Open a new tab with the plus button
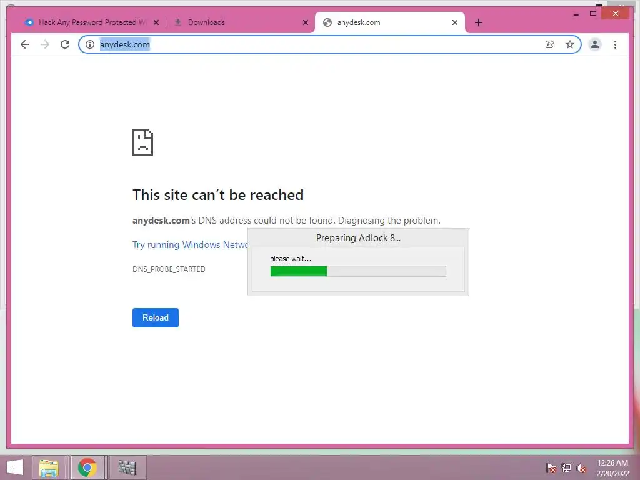The image size is (640, 480). pyautogui.click(x=479, y=22)
